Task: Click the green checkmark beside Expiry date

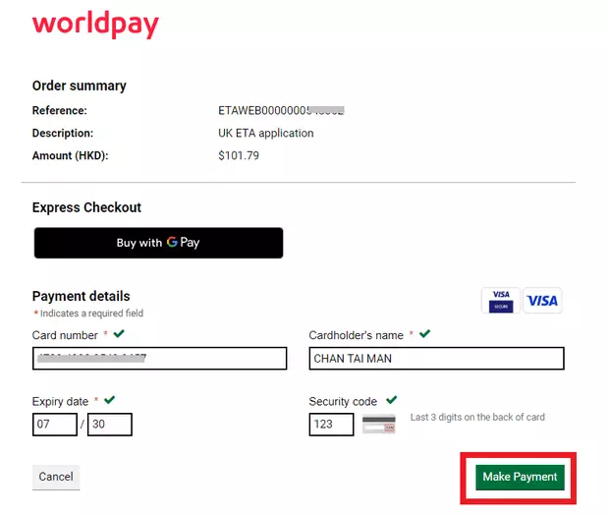Action: tap(110, 400)
